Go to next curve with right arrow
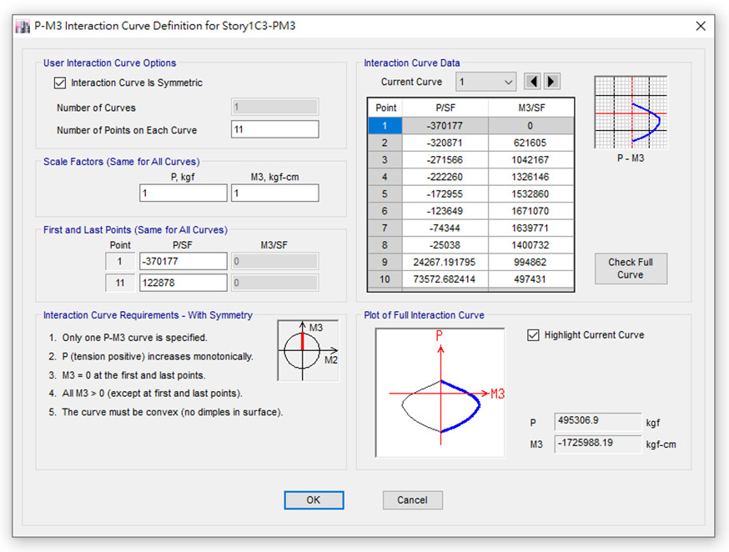The image size is (729, 552). [x=551, y=82]
